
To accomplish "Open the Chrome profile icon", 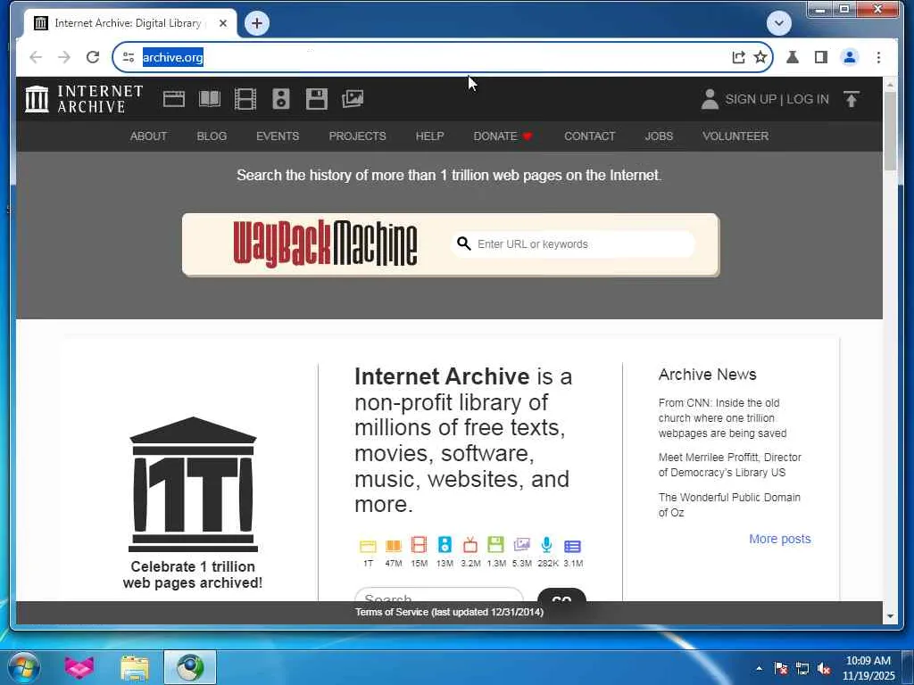I will click(850, 57).
